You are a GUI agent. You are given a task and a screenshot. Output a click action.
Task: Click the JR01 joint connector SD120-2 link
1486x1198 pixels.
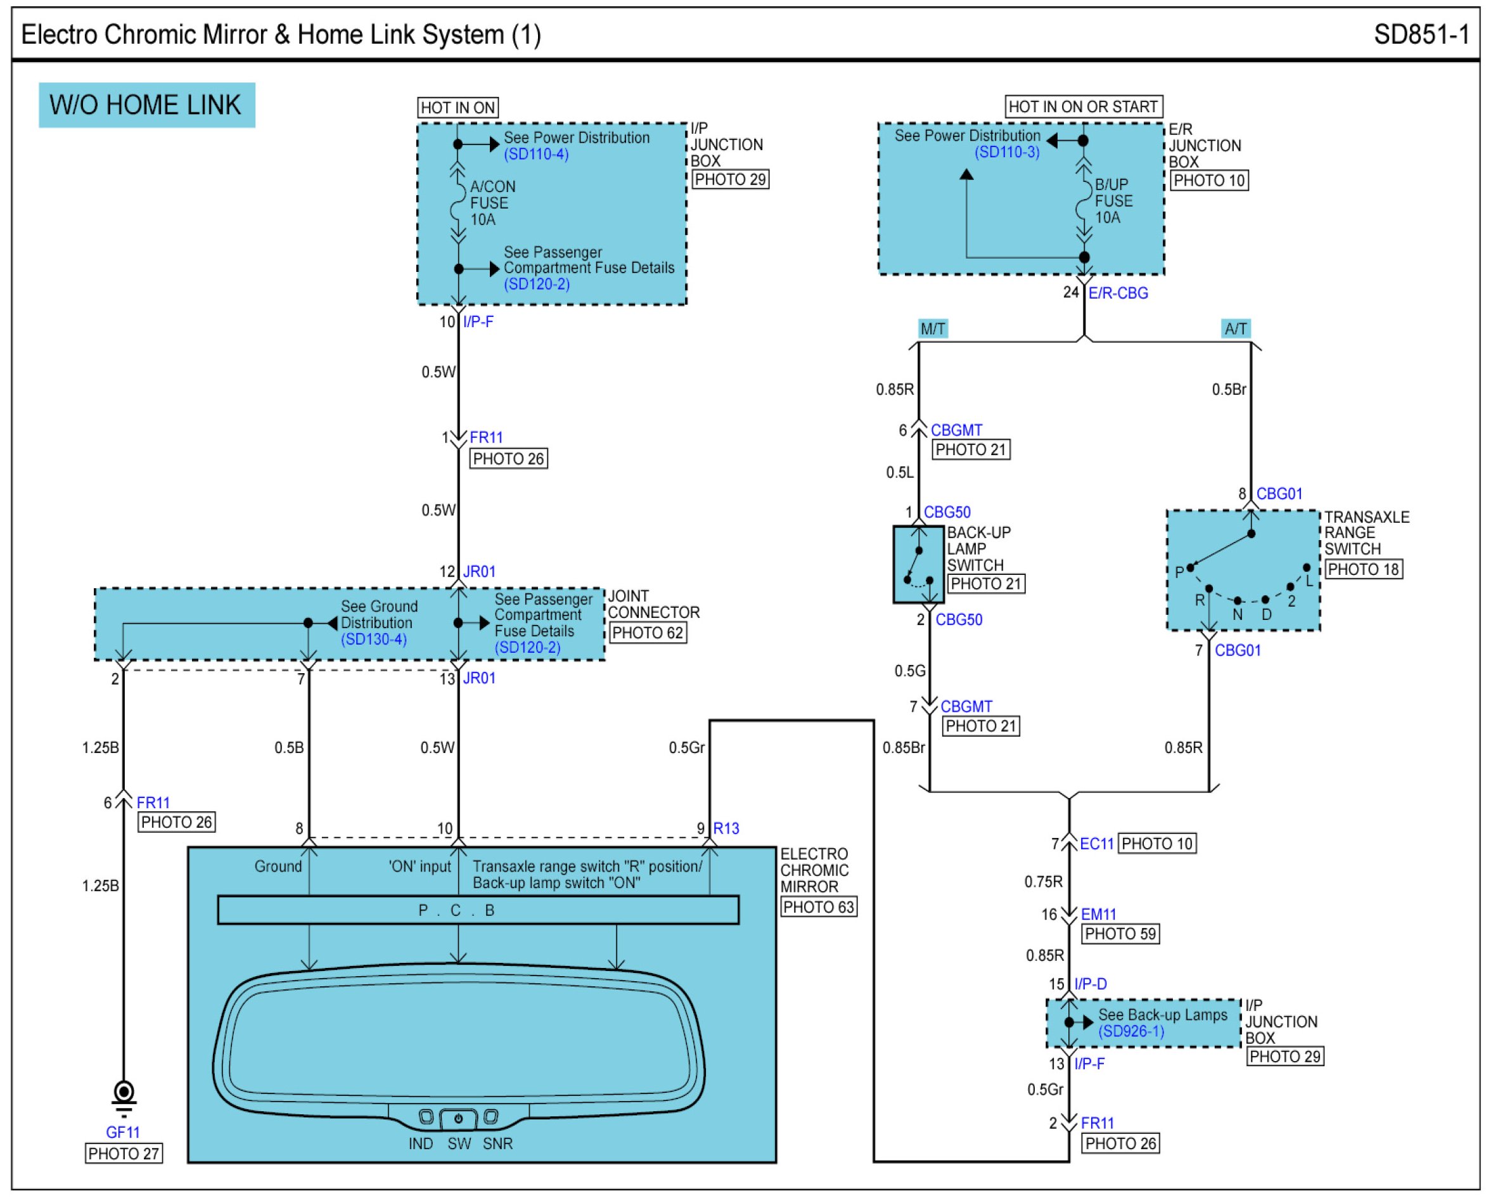(527, 648)
